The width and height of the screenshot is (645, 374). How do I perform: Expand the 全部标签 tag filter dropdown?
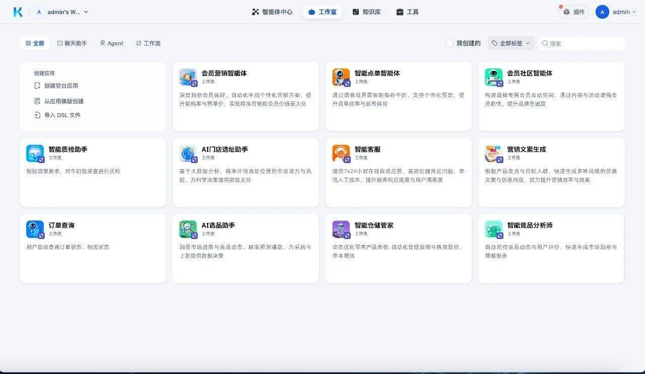[x=511, y=43]
